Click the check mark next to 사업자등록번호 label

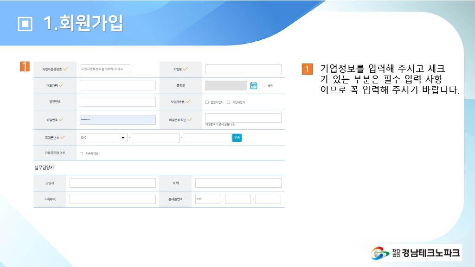pyautogui.click(x=65, y=69)
